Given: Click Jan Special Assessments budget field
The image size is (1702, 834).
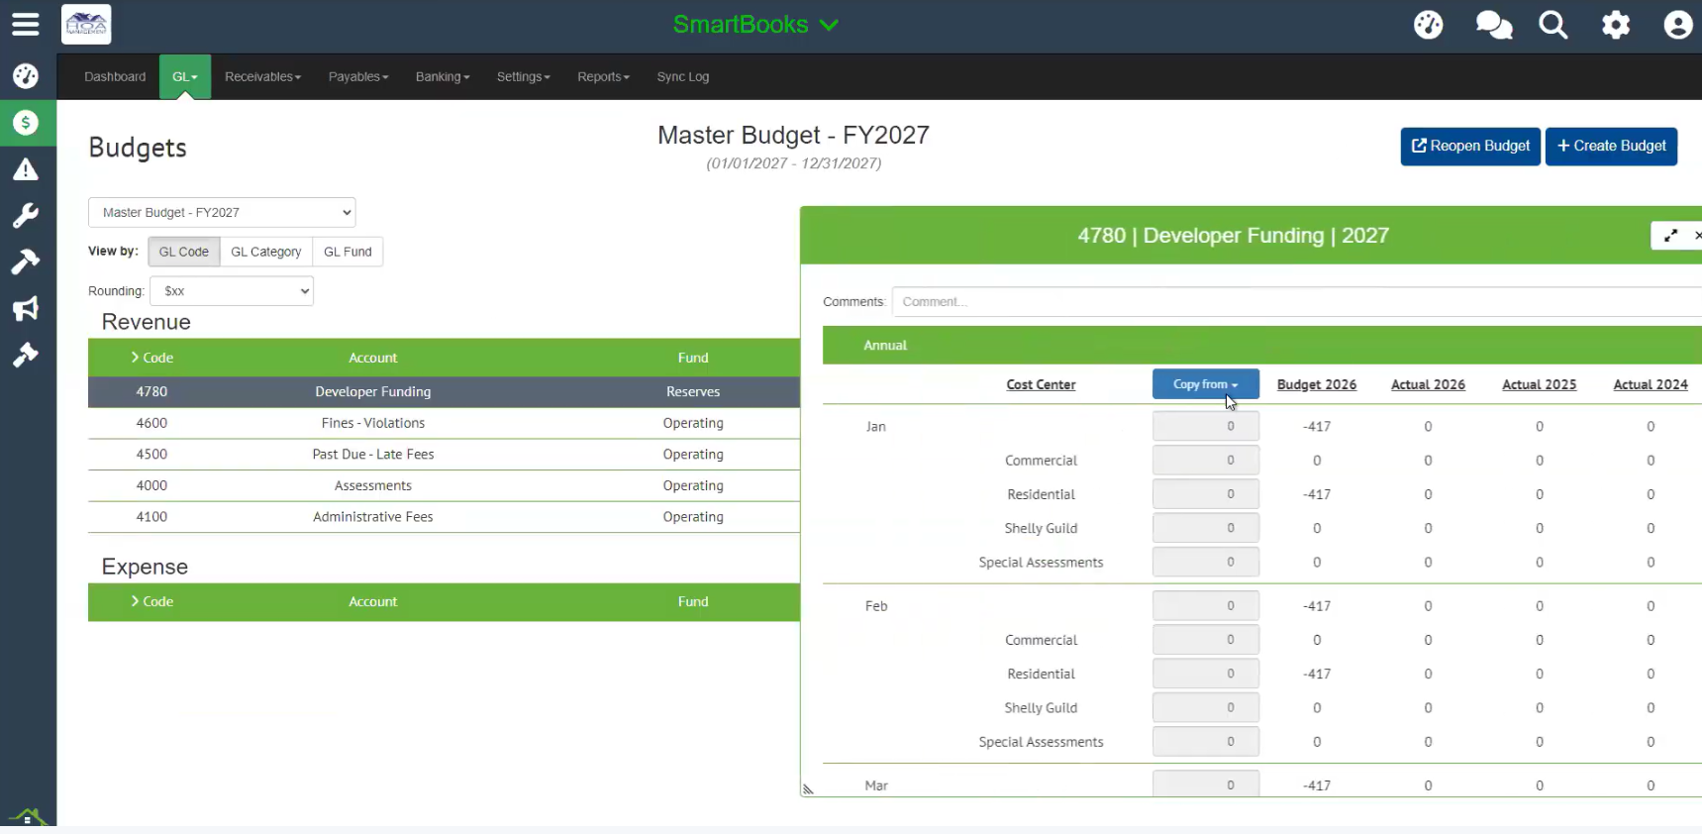Looking at the screenshot, I should point(1206,562).
